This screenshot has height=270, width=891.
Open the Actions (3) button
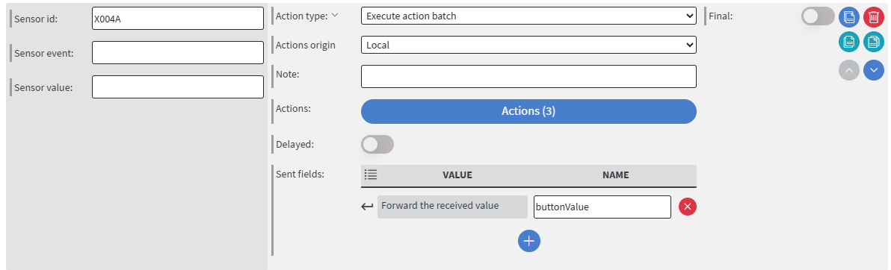pyautogui.click(x=528, y=111)
